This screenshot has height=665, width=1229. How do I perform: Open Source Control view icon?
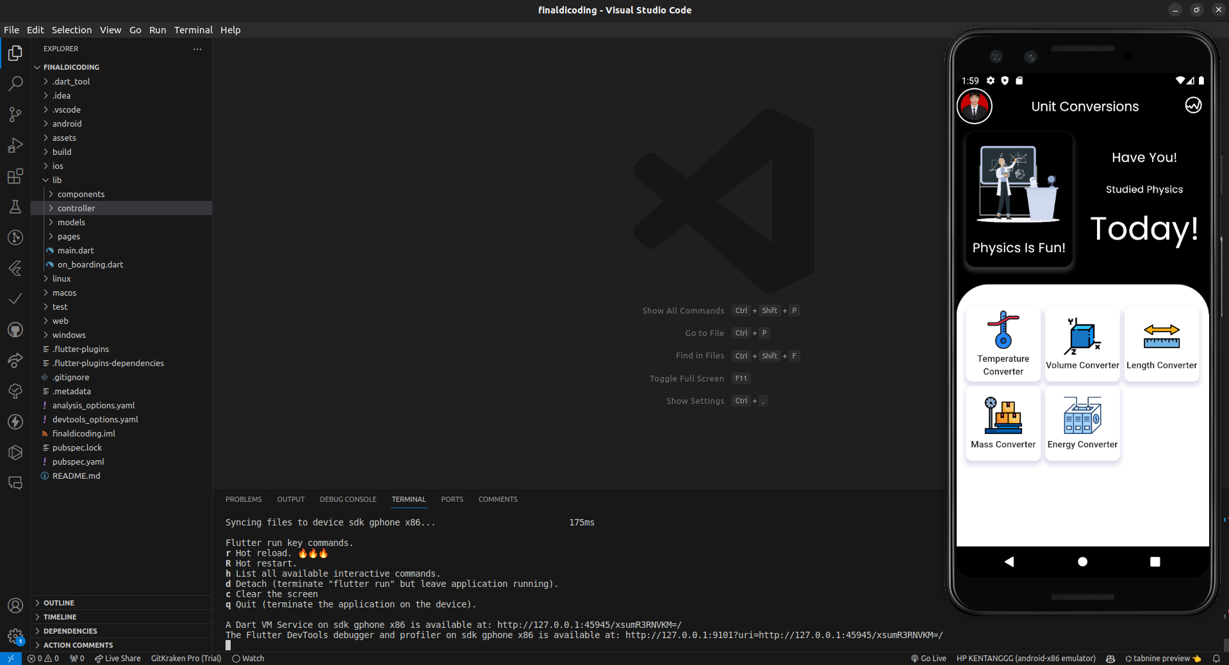[15, 115]
